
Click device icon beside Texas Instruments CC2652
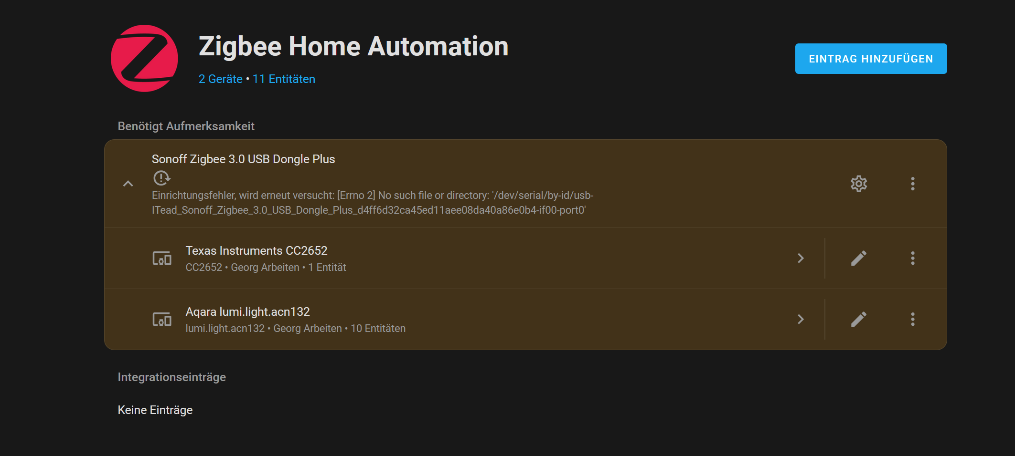(162, 258)
